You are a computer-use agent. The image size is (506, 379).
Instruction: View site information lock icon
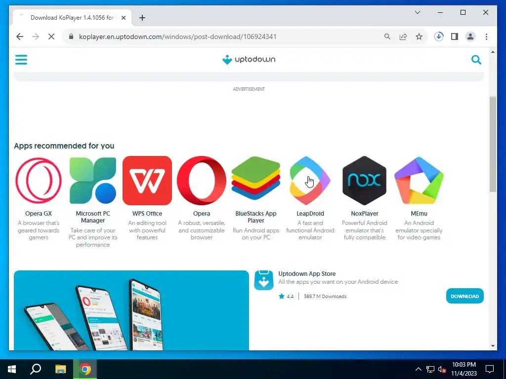pyautogui.click(x=71, y=37)
